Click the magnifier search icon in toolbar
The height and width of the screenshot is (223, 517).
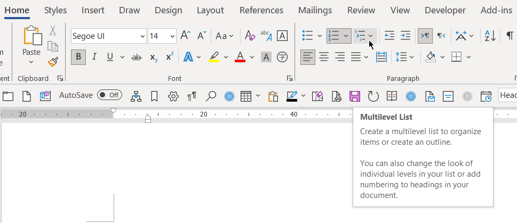pyautogui.click(x=211, y=96)
